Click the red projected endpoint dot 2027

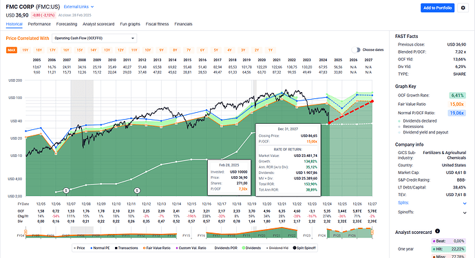coord(372,101)
